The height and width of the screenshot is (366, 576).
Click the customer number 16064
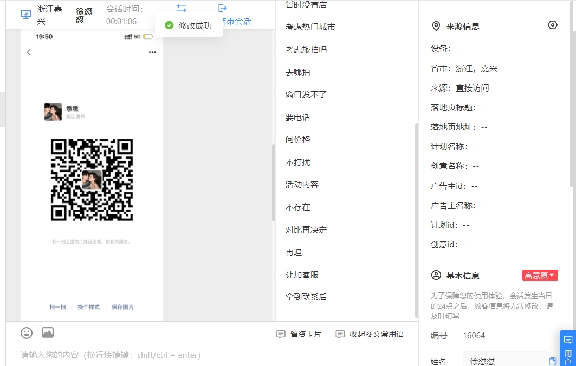click(x=474, y=336)
